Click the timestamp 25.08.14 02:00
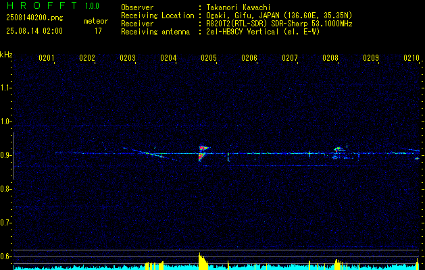This screenshot has width=425, height=270. pyautogui.click(x=34, y=31)
